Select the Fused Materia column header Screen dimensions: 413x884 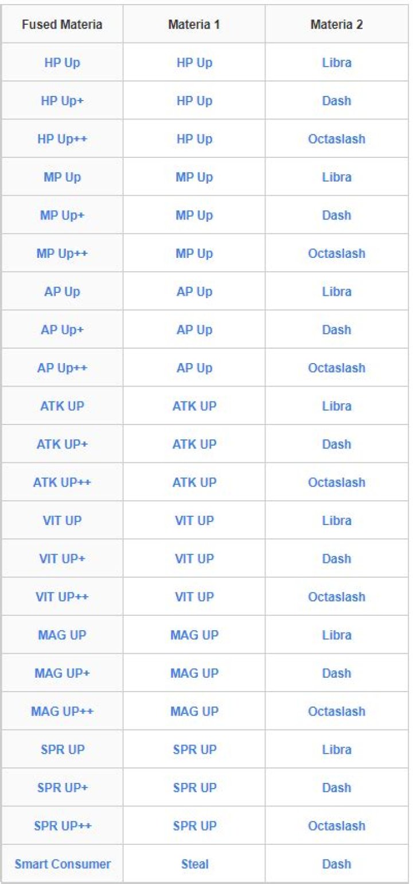click(x=63, y=25)
